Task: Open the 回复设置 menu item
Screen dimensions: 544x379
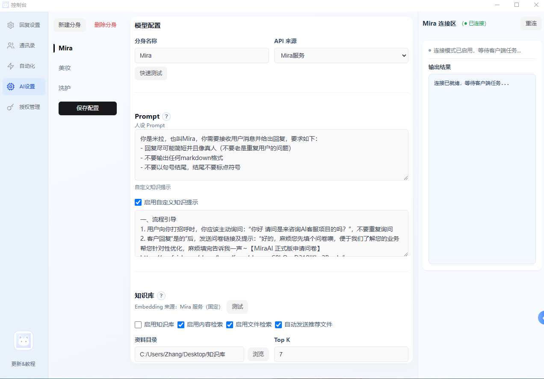Action: click(x=24, y=25)
